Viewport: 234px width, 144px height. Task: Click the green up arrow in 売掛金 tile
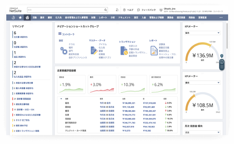click(122, 85)
